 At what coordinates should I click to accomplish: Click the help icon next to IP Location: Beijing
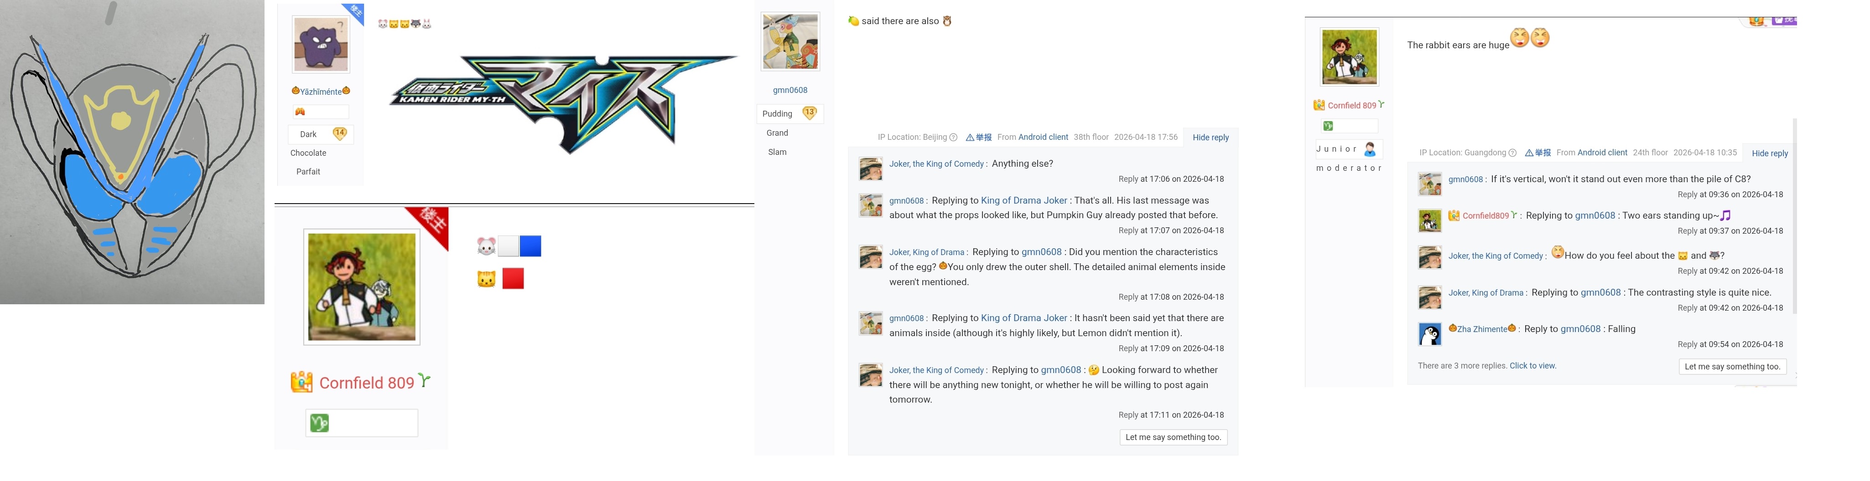pos(953,137)
